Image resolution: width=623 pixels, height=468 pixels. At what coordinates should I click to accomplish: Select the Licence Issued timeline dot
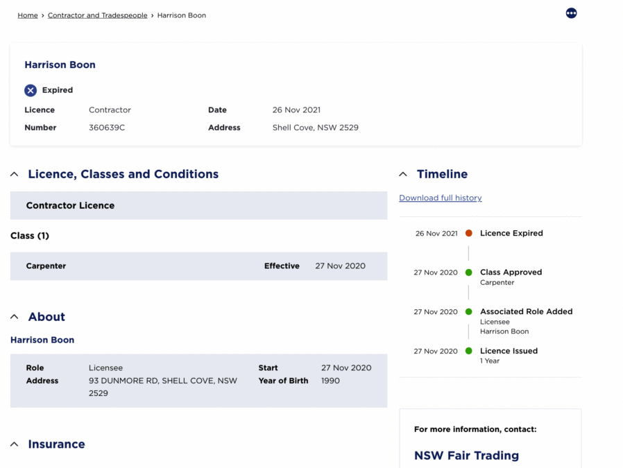(x=469, y=351)
